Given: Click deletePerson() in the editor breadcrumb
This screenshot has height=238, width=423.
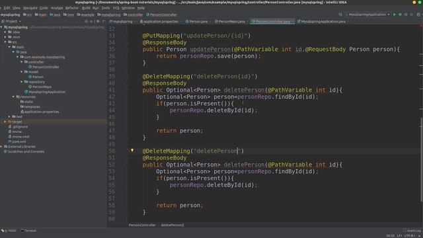Looking at the screenshot, I should (x=173, y=225).
